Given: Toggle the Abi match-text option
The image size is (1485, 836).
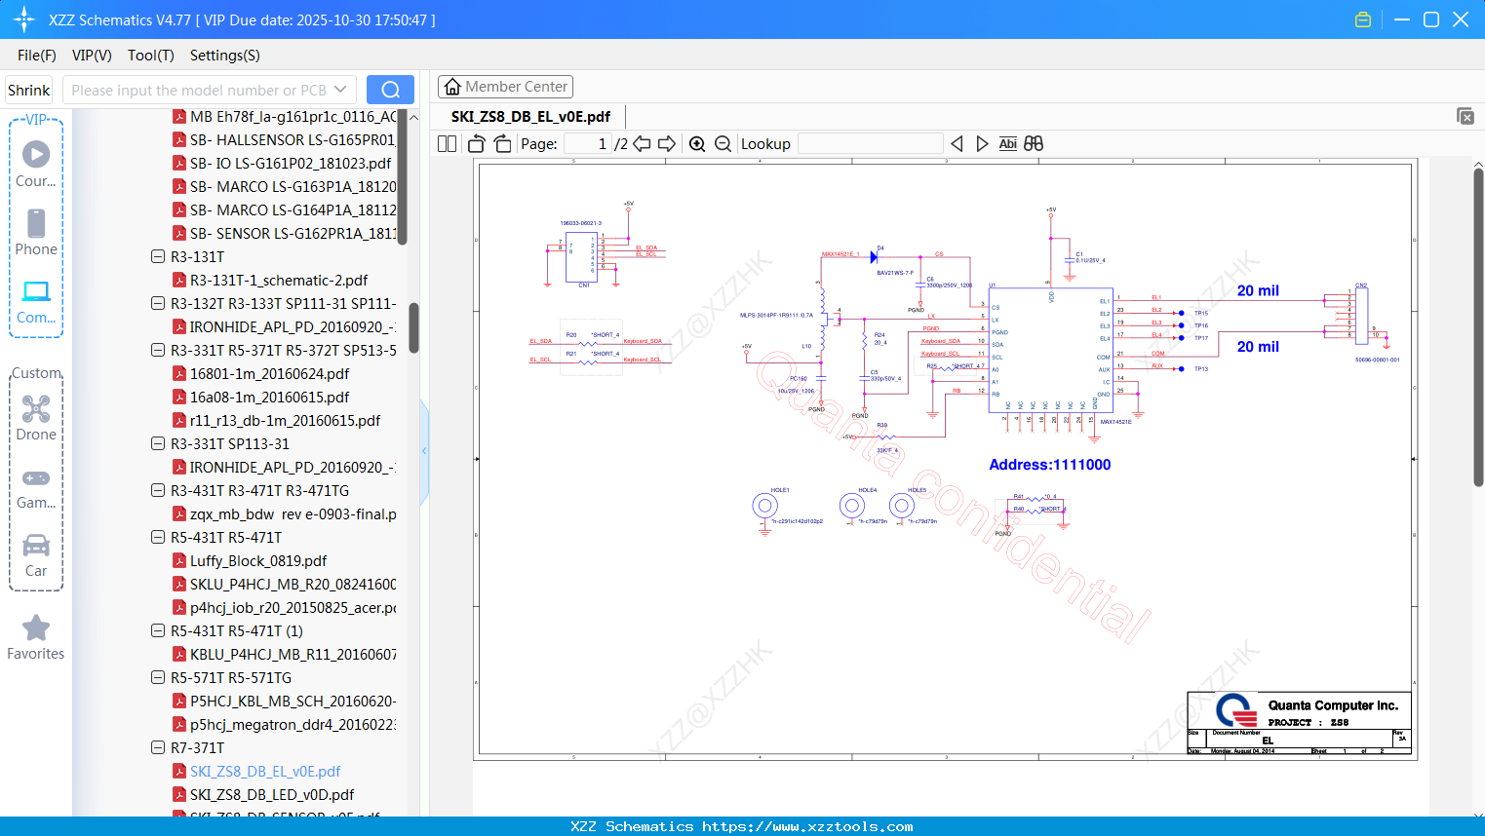Looking at the screenshot, I should tap(1007, 144).
